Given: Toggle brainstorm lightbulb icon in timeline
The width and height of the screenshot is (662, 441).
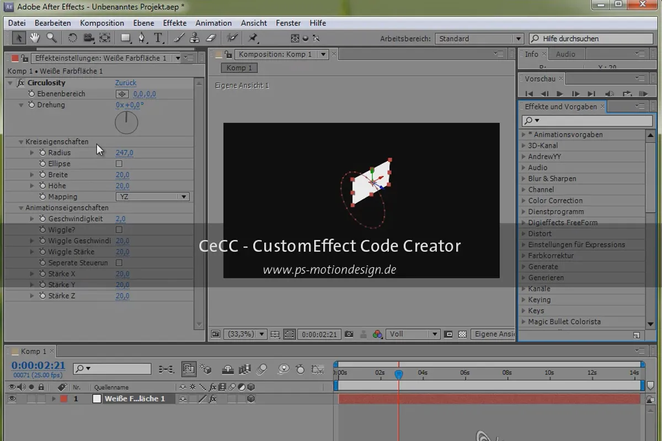Looking at the screenshot, I should pyautogui.click(x=284, y=369).
